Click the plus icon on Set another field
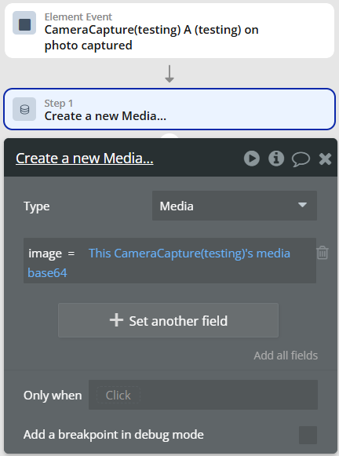The height and width of the screenshot is (456, 339). pos(116,320)
